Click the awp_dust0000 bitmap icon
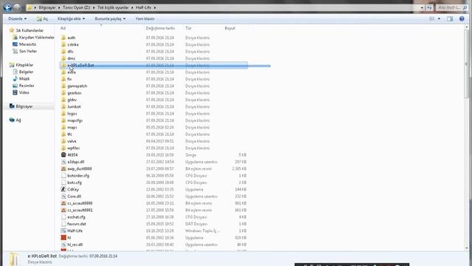Image resolution: width=472 pixels, height=266 pixels. [63, 168]
